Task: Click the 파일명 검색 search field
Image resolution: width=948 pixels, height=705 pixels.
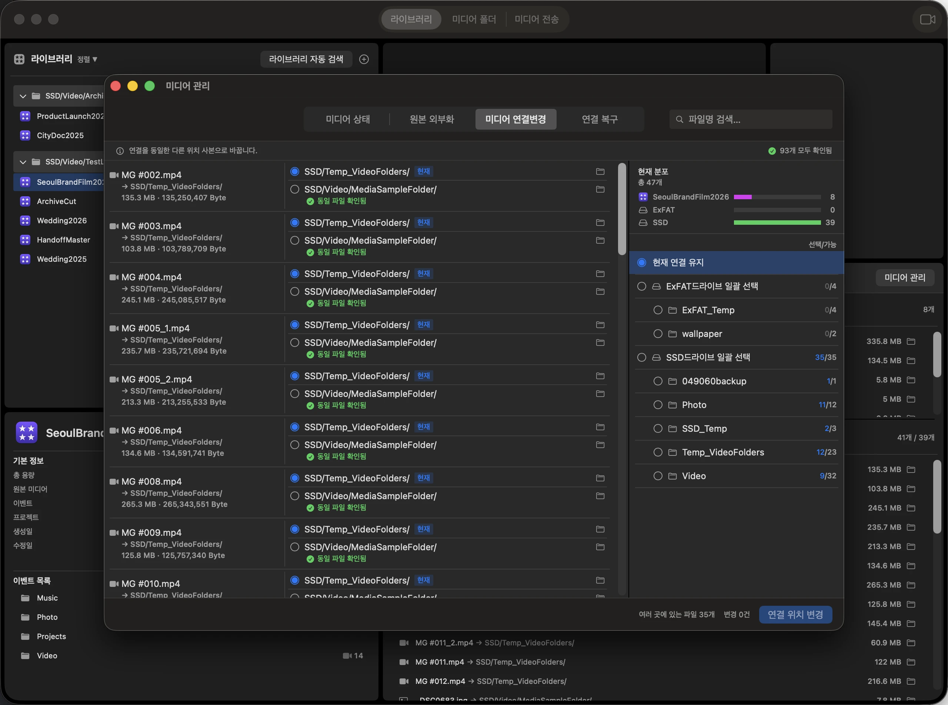Action: coord(751,120)
